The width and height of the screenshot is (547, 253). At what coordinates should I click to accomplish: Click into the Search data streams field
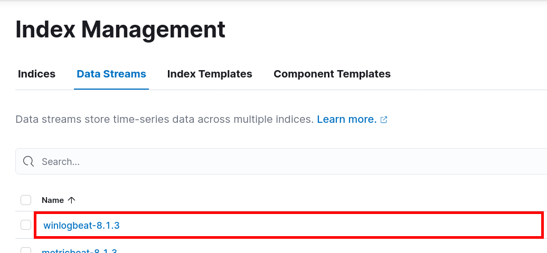point(264,161)
